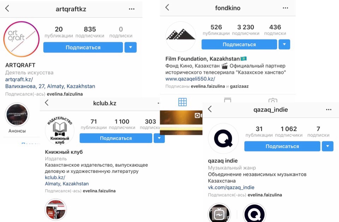Go back from the kclub.kz profile
Screen dimensions: 339x222
click(x=47, y=103)
